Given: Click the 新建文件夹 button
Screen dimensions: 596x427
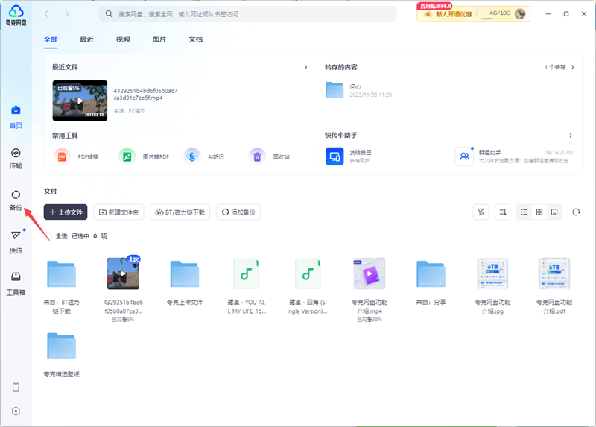Looking at the screenshot, I should [x=118, y=212].
